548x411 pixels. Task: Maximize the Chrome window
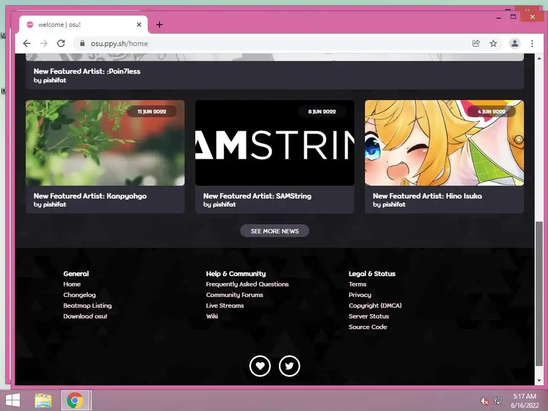pos(513,17)
